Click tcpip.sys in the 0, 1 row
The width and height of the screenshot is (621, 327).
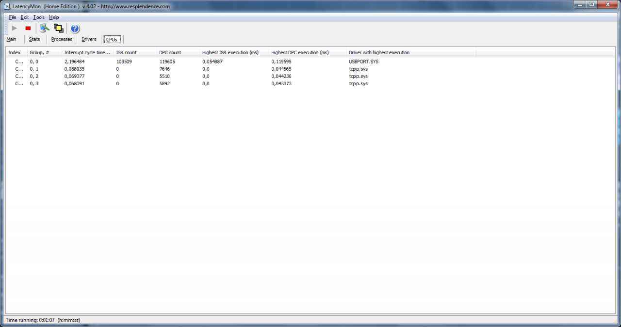click(358, 69)
